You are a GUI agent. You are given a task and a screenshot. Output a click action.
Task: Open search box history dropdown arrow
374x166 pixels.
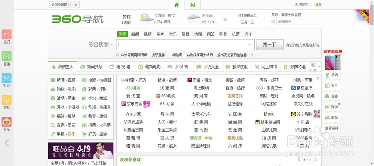pyautogui.click(x=249, y=44)
